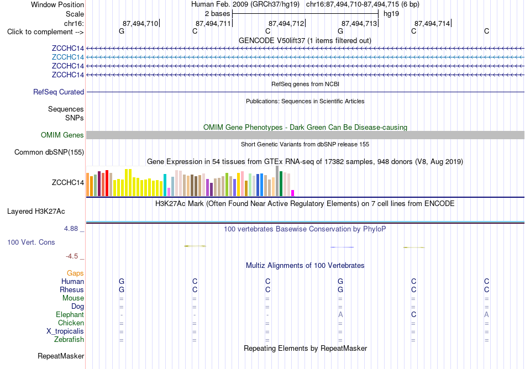The height and width of the screenshot is (369, 525).
Task: Click 'Click to complement -->' to flip bases
Action: pyautogui.click(x=45, y=32)
